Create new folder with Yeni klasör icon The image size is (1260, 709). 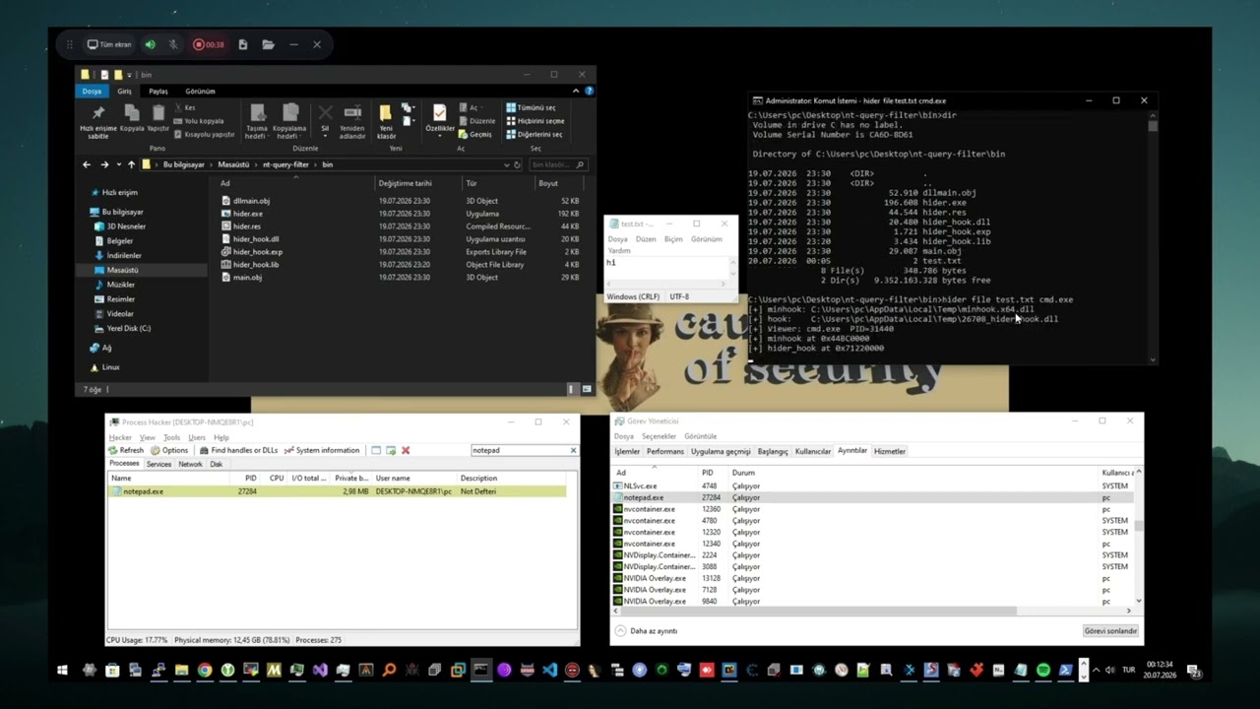click(x=386, y=122)
